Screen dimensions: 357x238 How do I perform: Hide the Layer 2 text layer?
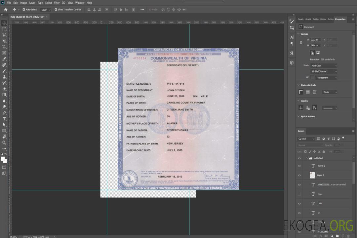click(x=299, y=166)
